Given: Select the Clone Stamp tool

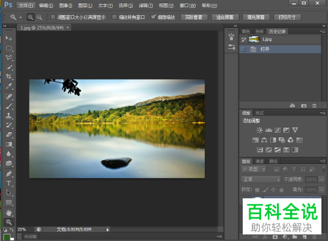Looking at the screenshot, I should tap(9, 116).
